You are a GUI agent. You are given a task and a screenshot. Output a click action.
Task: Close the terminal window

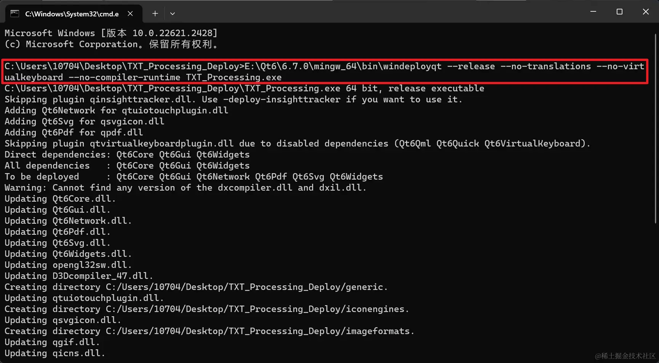point(646,12)
